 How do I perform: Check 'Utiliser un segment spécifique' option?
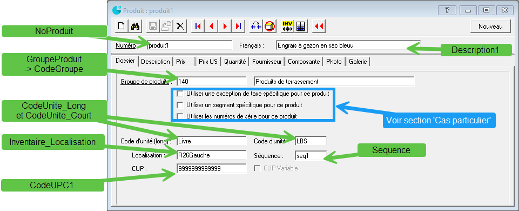click(x=180, y=105)
